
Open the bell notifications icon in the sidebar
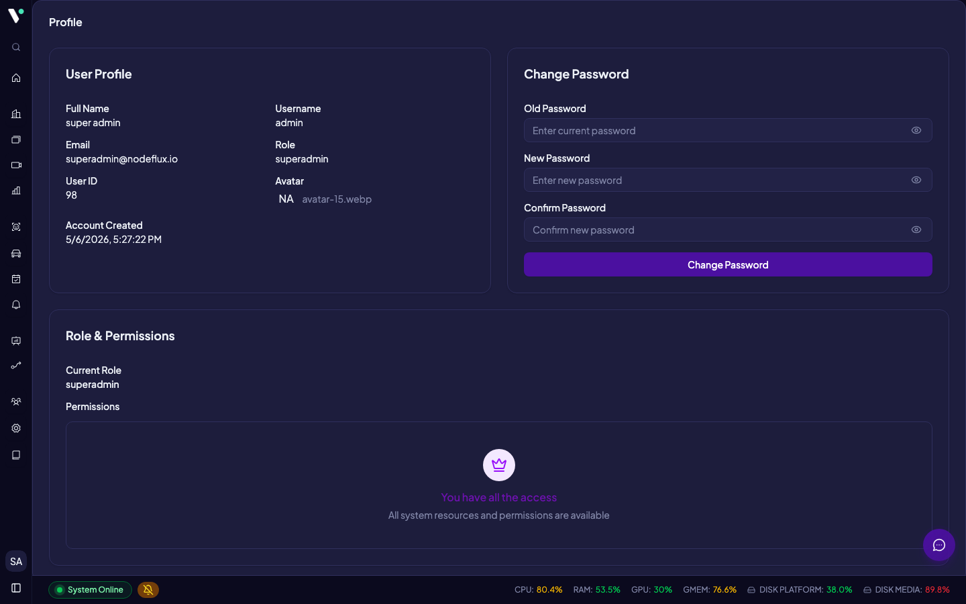click(x=16, y=305)
